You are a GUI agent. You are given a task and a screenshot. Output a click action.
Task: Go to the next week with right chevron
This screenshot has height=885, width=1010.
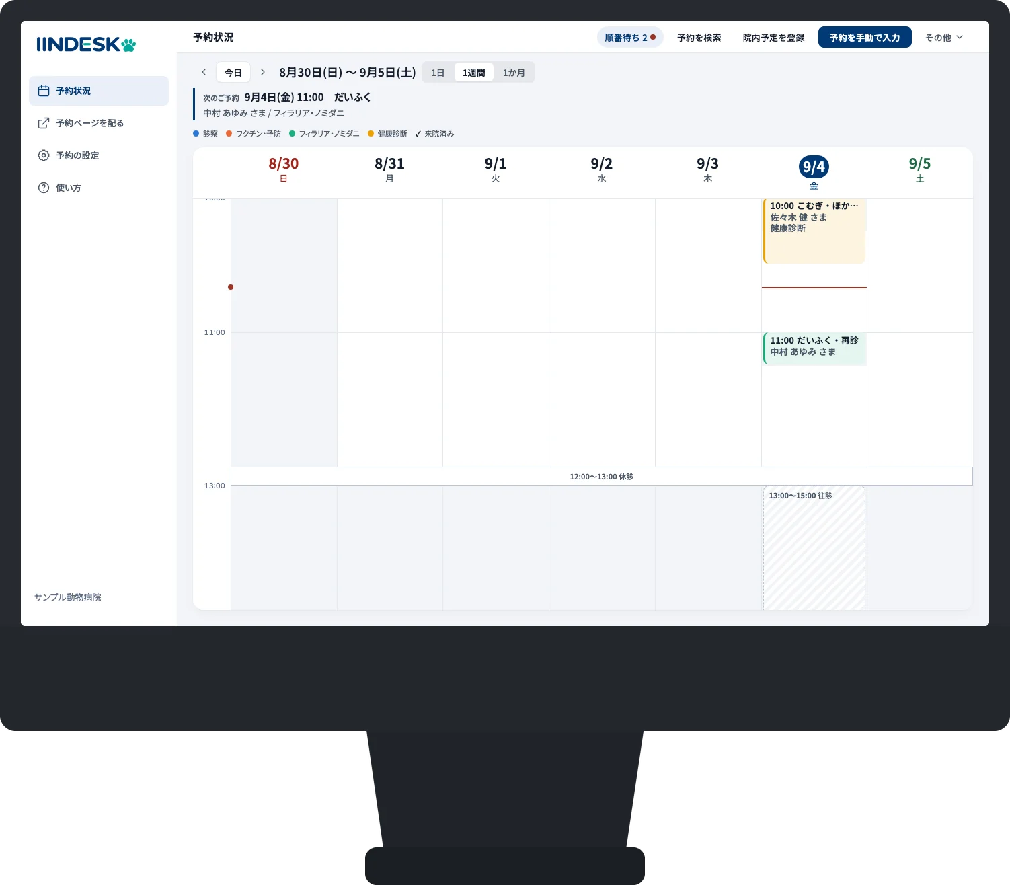click(263, 72)
